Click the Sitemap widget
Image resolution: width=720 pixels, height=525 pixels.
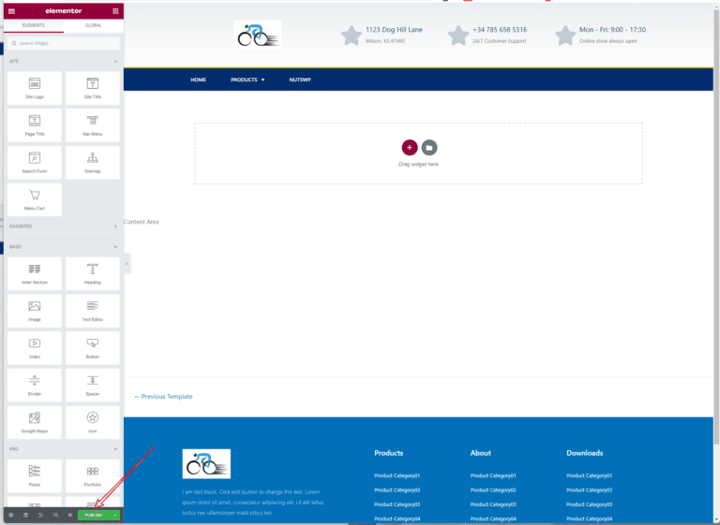[93, 163]
